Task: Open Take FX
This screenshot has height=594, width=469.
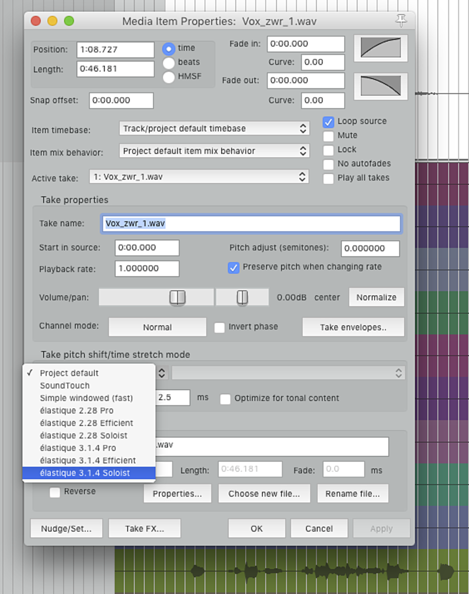Action: tap(145, 529)
